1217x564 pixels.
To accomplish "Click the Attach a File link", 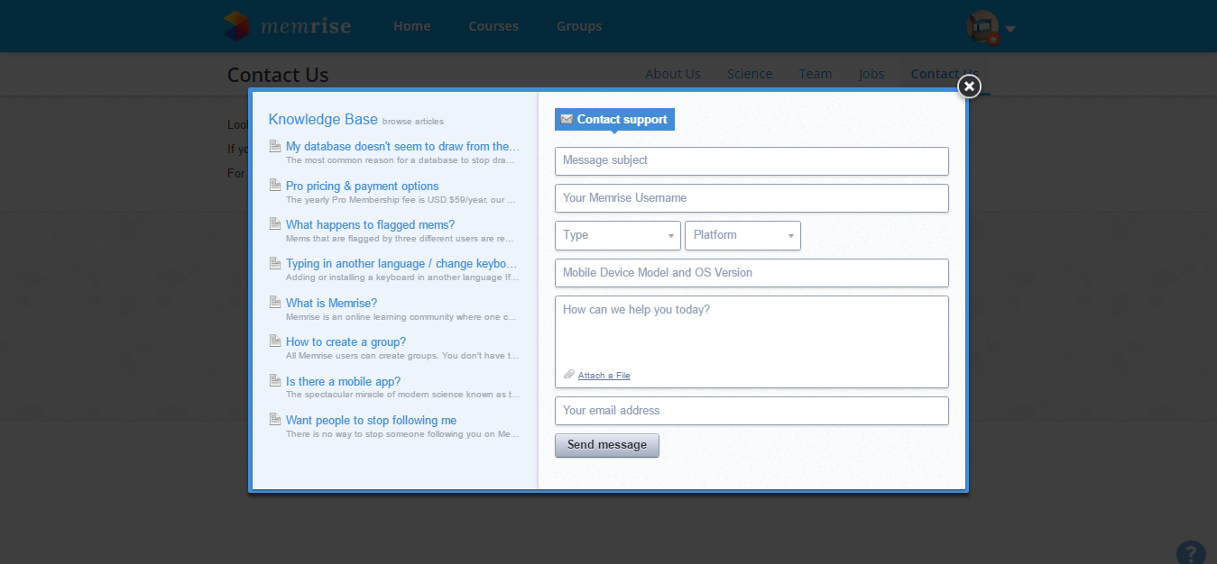I will pos(604,376).
